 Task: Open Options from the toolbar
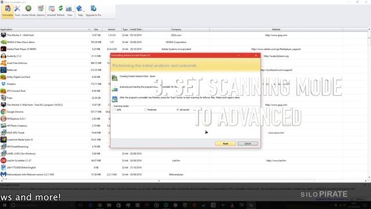(41, 11)
